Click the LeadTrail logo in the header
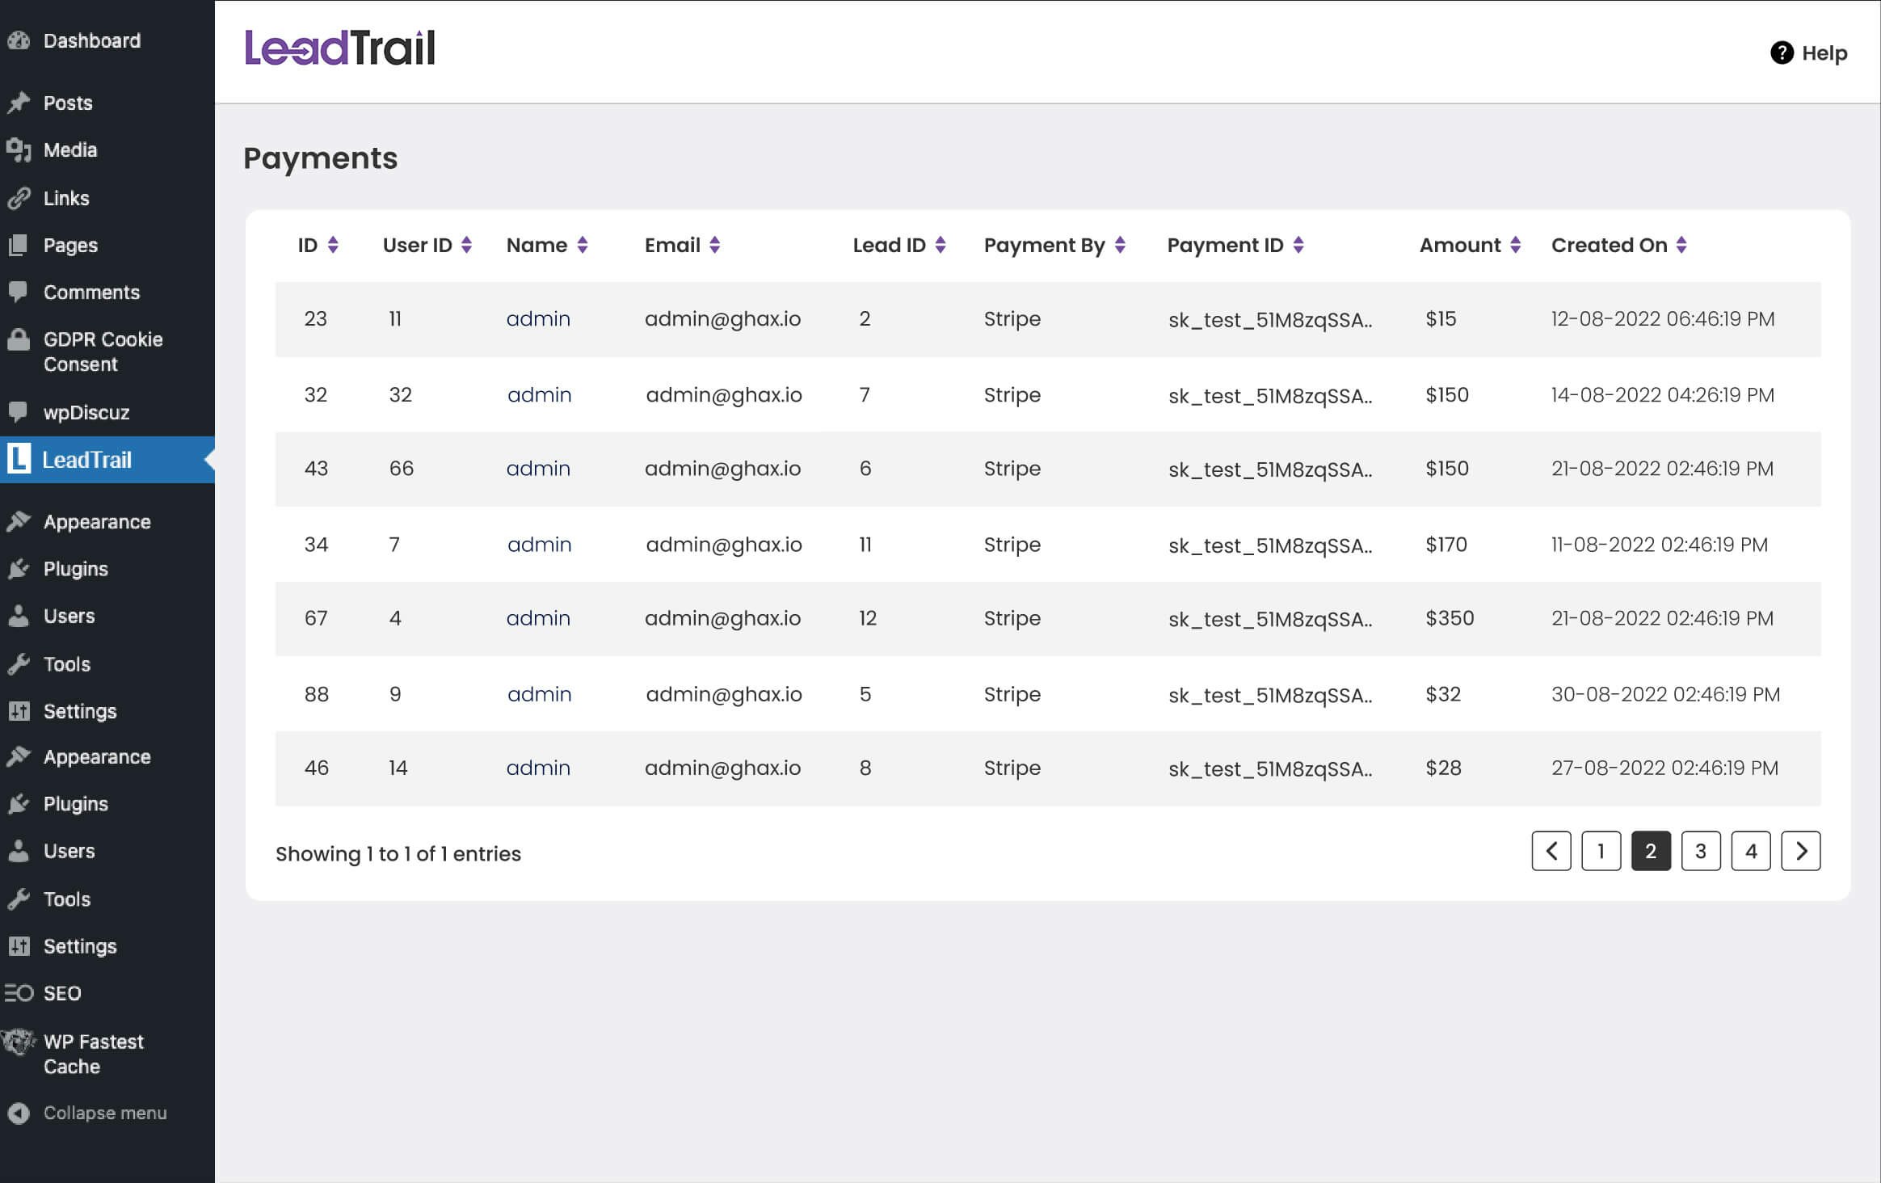1881x1183 pixels. [339, 48]
